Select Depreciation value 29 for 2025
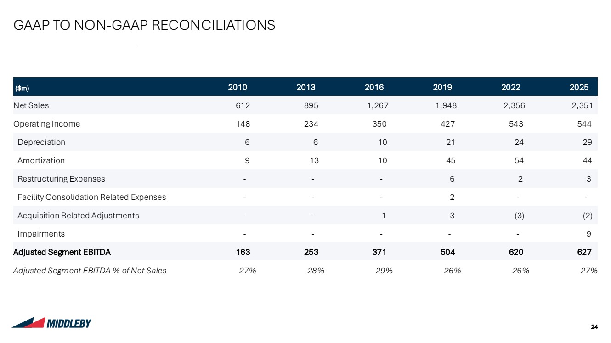Viewport: 611px width, 343px height. (587, 142)
